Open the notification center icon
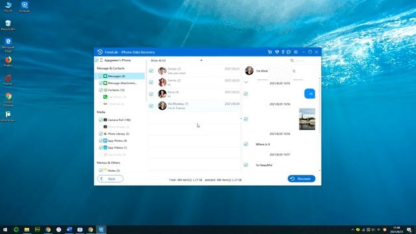Screen dimensions: 416x234 click(x=409, y=229)
